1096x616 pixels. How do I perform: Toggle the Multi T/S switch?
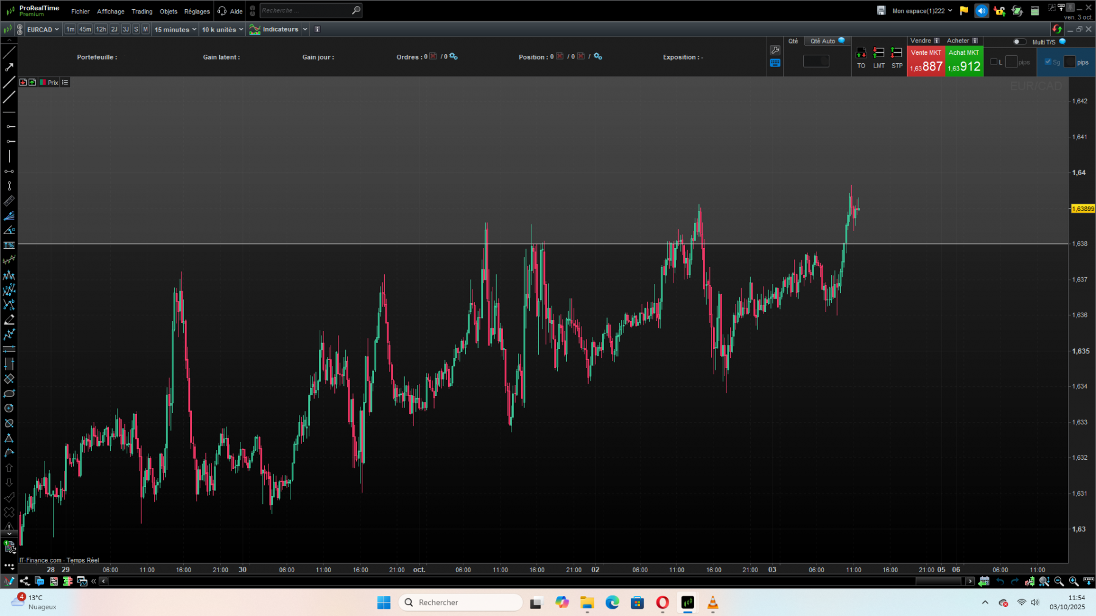[1019, 42]
